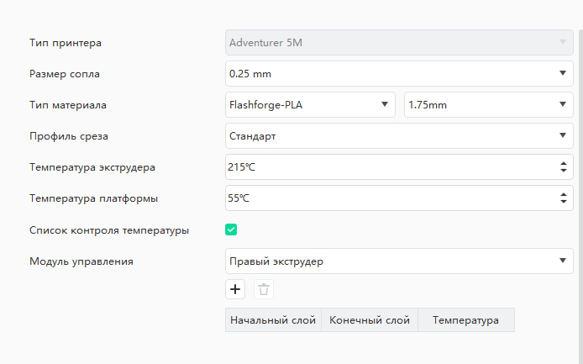583x364 pixels.
Task: Decrease extruder temperature with down arrow
Action: tap(564, 171)
